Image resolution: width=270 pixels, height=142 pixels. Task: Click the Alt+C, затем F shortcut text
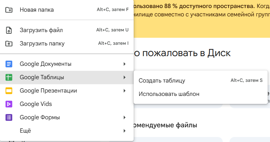click(x=113, y=10)
